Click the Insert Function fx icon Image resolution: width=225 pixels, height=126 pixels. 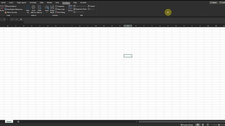(21, 19)
